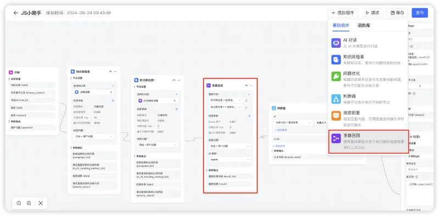The width and height of the screenshot is (439, 216).
Task: Switch to the 函数库 tab
Action: pyautogui.click(x=364, y=25)
